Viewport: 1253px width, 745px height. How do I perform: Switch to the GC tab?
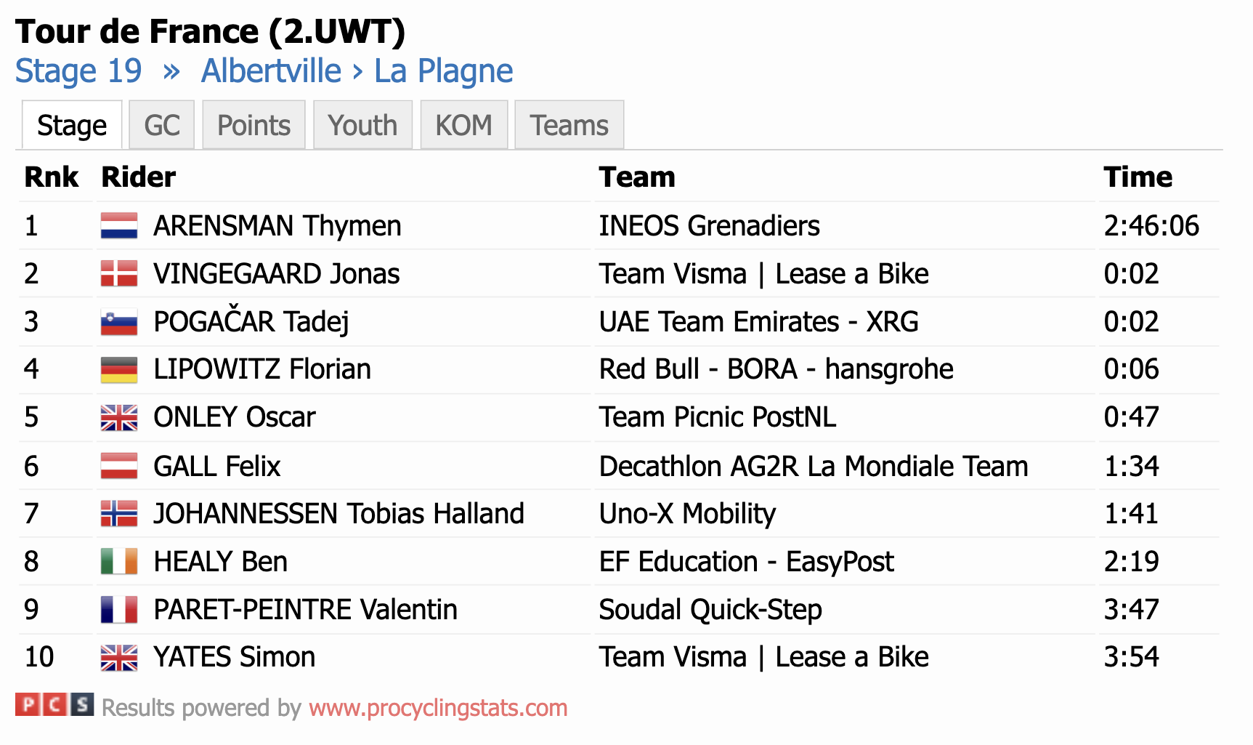162,125
